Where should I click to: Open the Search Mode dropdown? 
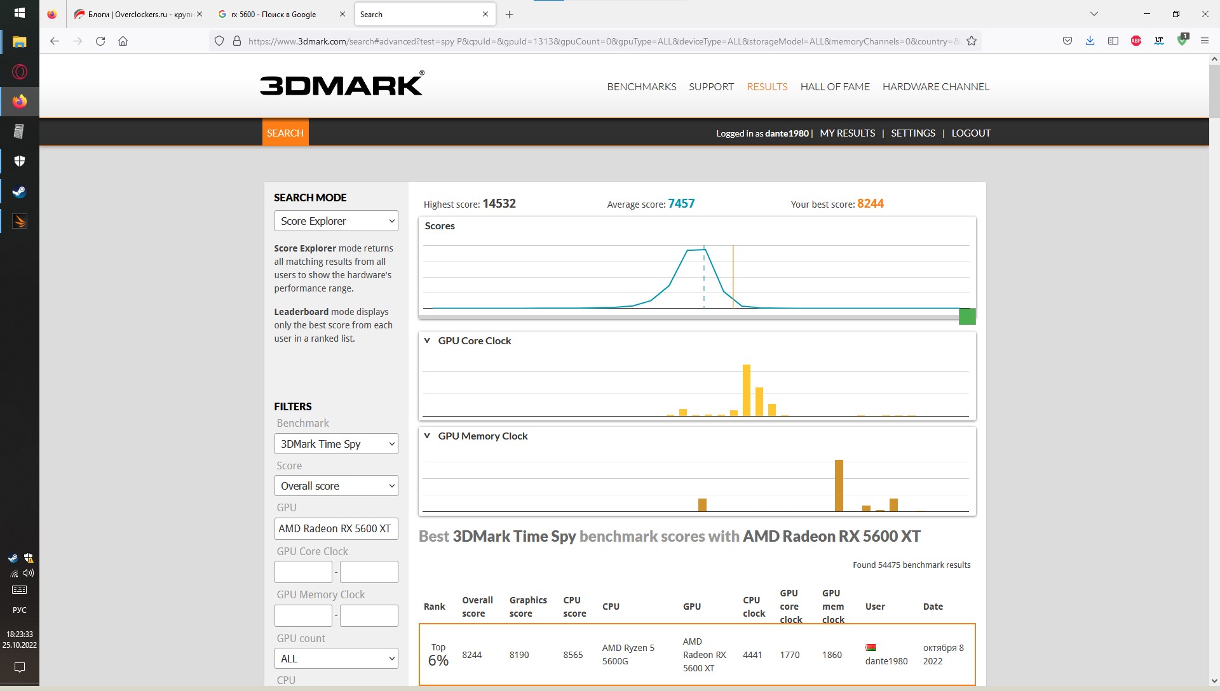[336, 221]
